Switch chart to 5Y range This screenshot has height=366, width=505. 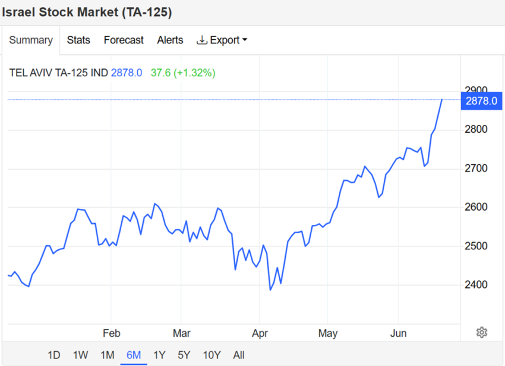click(184, 355)
